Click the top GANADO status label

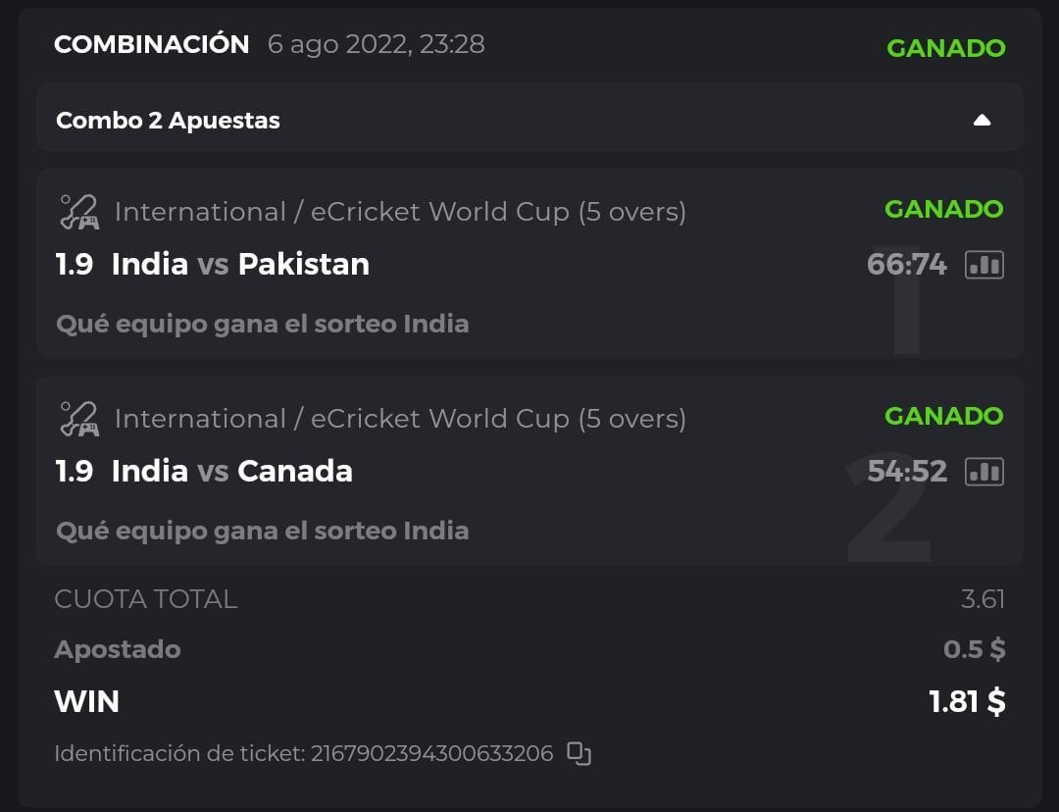[x=945, y=48]
